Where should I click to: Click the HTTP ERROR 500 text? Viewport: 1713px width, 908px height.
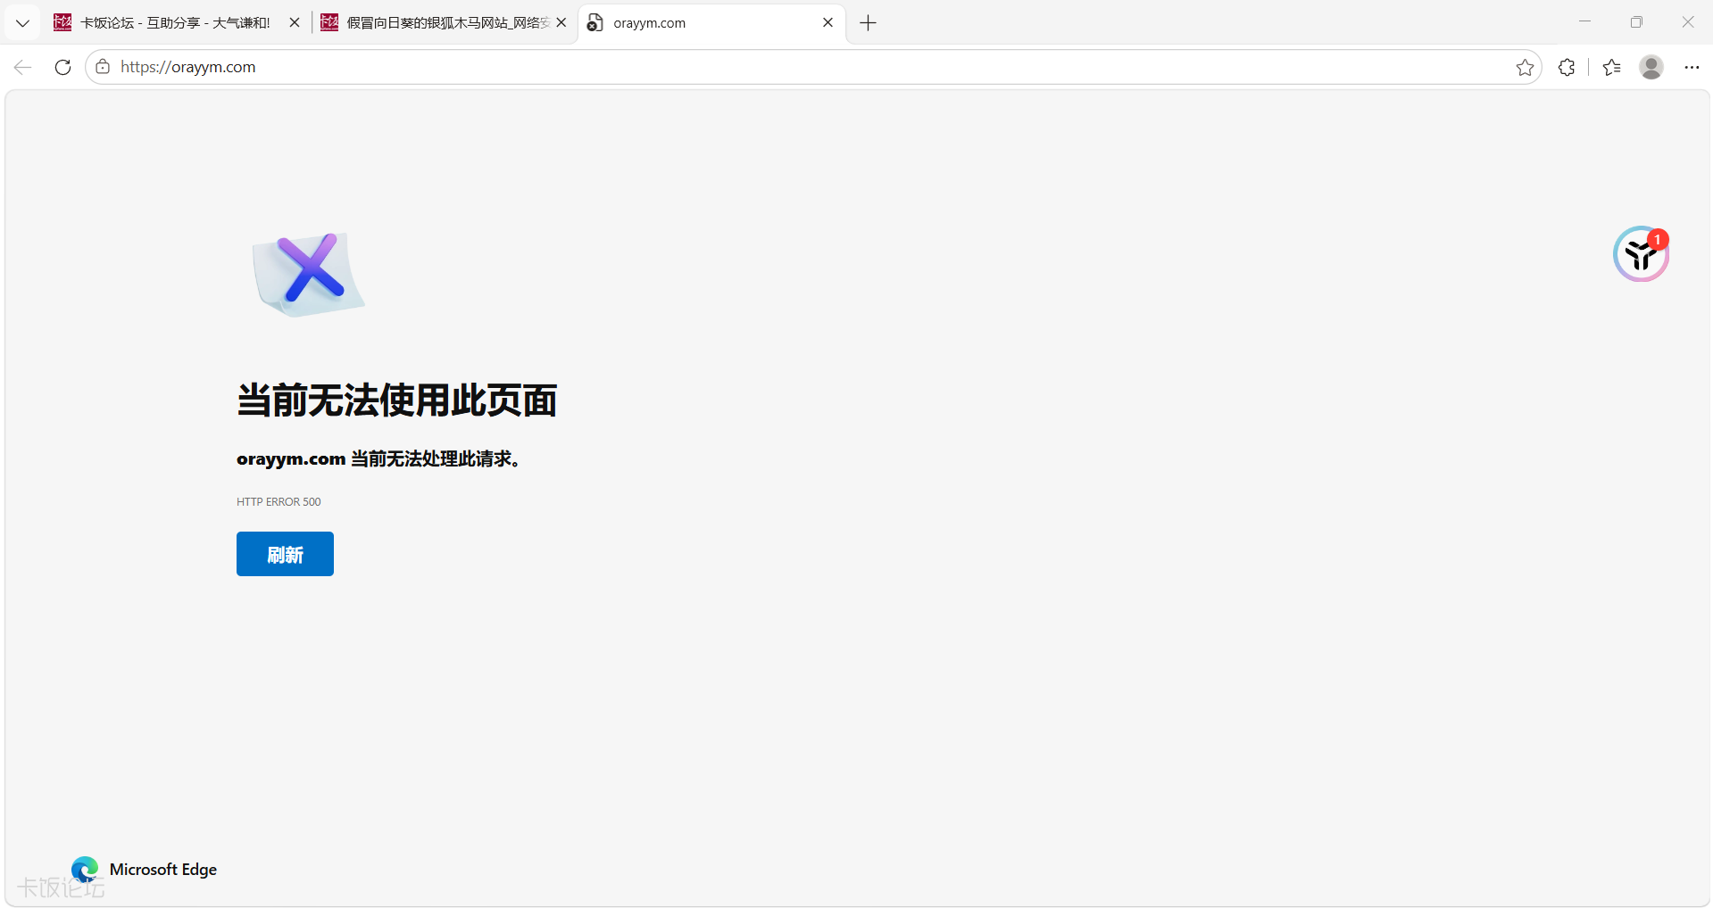point(279,502)
